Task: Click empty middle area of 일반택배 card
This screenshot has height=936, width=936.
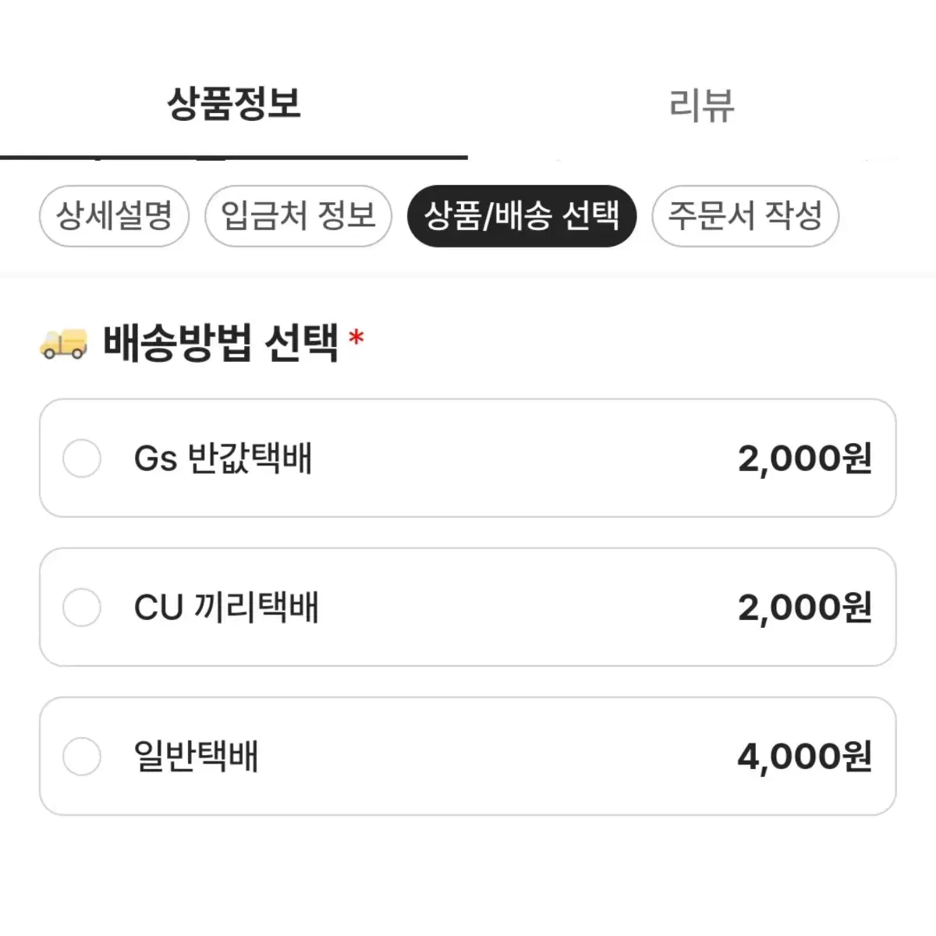Action: pos(499,757)
